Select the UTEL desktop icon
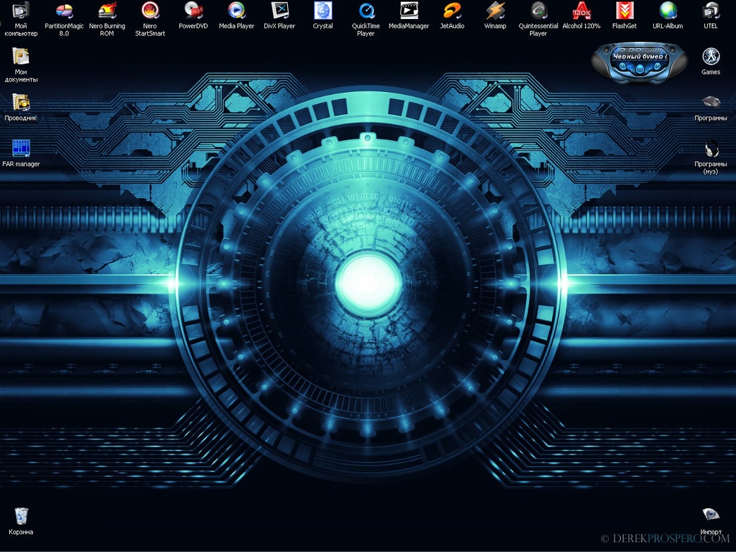This screenshot has height=552, width=736. 710,15
